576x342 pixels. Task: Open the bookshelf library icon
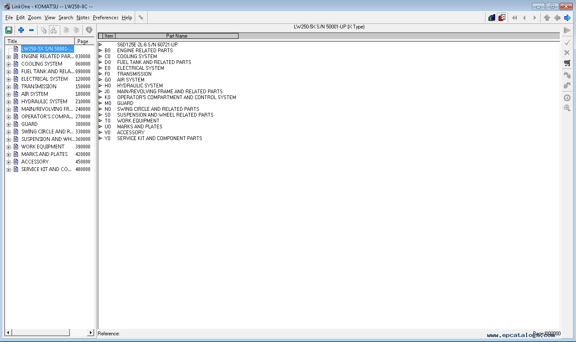pyautogui.click(x=492, y=18)
